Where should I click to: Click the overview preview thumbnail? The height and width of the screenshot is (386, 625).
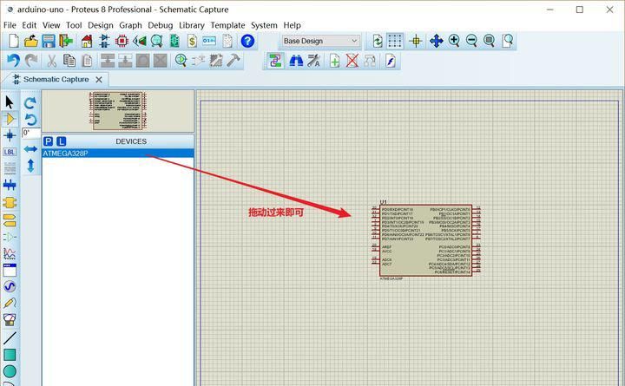(118, 111)
